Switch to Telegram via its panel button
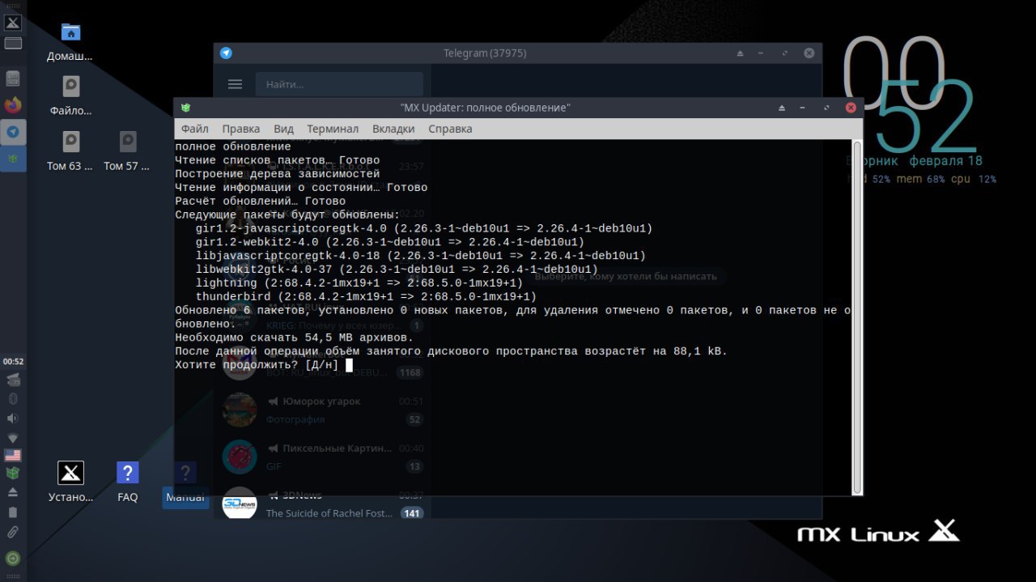 (13, 132)
